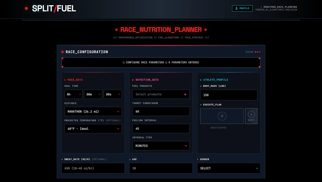322x182 pixels.
Task: Focus the Target Carbs/Hour input field
Action: (x=161, y=112)
